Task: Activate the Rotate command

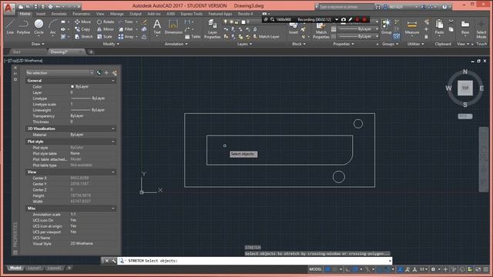Action: [106, 22]
